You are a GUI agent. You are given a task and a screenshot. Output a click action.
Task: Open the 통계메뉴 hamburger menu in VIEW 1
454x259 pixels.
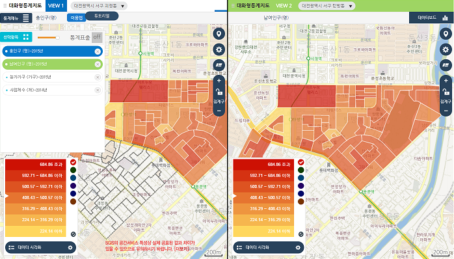[x=16, y=18]
